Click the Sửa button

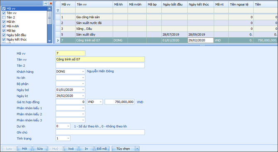click(40, 149)
